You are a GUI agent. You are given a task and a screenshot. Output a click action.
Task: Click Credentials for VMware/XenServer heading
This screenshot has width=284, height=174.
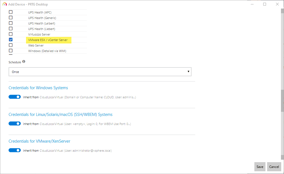[x=39, y=141]
